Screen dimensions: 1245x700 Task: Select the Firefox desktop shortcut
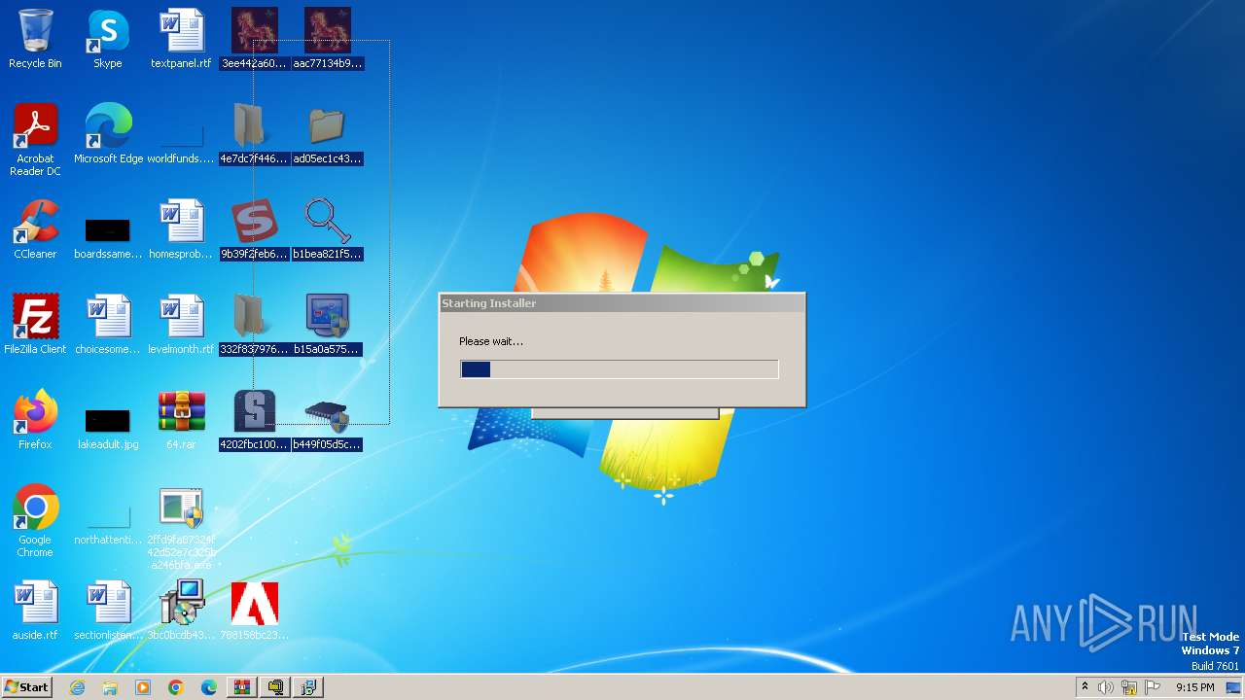click(35, 420)
